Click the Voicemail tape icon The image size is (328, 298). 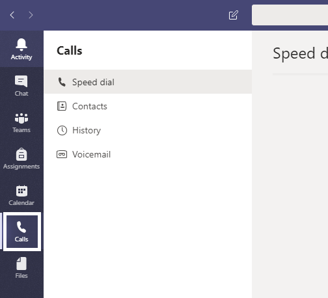click(62, 154)
